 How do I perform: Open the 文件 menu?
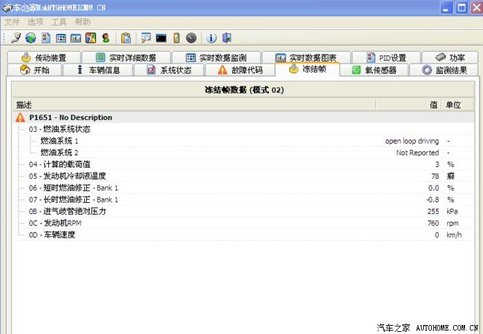[12, 22]
